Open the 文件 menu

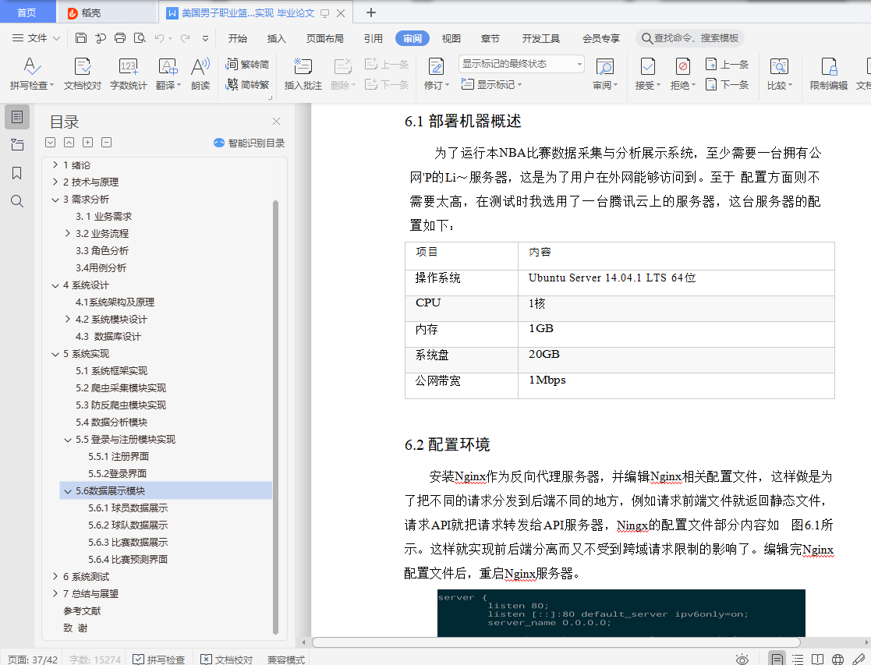point(36,37)
